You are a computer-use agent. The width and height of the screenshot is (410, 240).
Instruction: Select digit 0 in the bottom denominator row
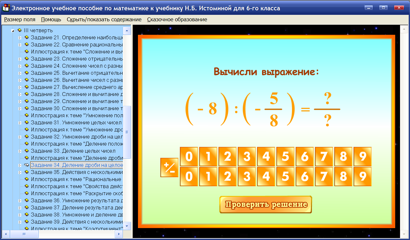pos(189,176)
